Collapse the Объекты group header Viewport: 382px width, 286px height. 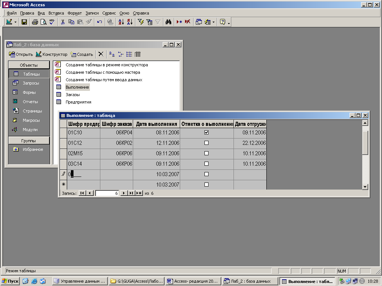coord(29,65)
